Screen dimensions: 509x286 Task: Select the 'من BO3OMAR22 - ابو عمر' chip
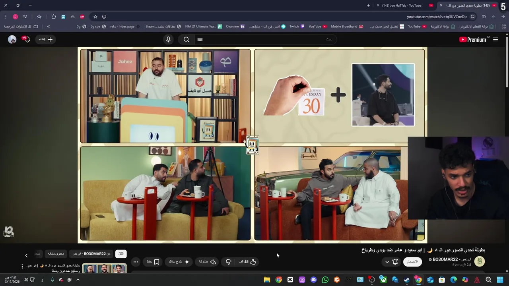91,254
